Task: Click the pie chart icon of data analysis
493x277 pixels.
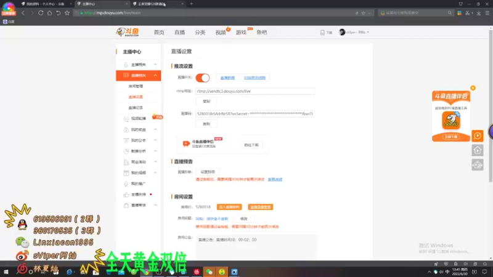Action: pos(126,151)
